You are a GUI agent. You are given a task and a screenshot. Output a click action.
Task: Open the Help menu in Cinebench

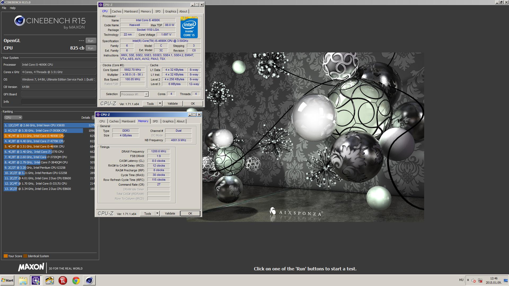pyautogui.click(x=13, y=8)
